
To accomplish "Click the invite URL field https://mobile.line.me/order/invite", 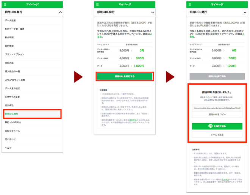I will [x=217, y=108].
